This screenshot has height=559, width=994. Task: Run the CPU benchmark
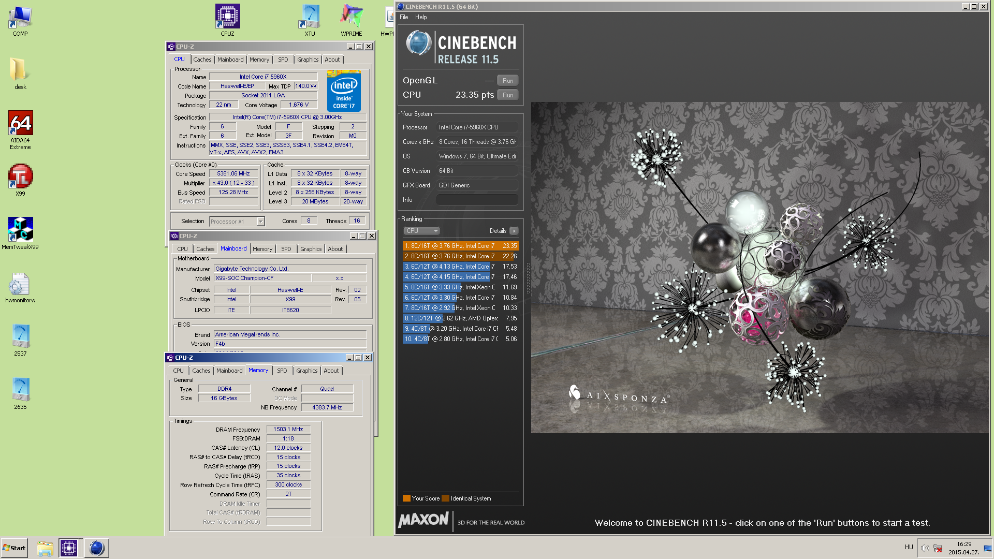[508, 95]
